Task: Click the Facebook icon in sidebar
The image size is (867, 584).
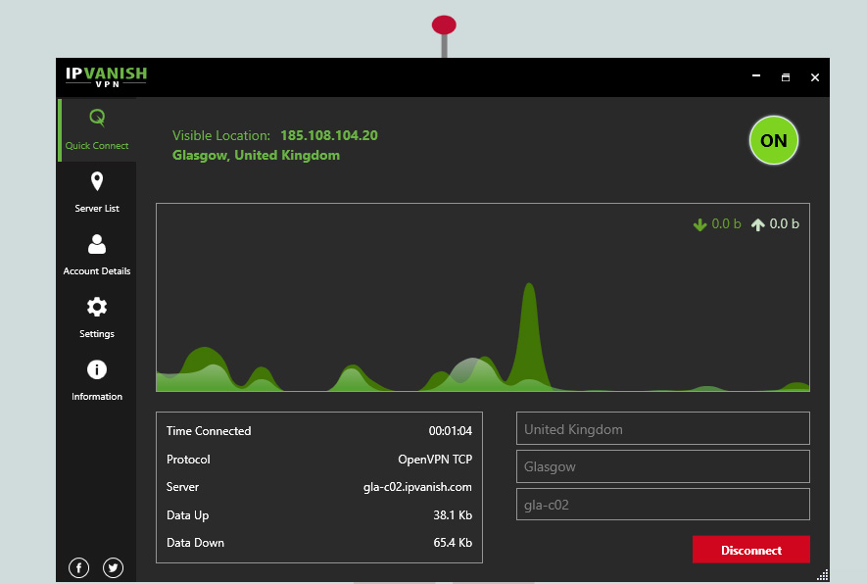Action: (78, 568)
